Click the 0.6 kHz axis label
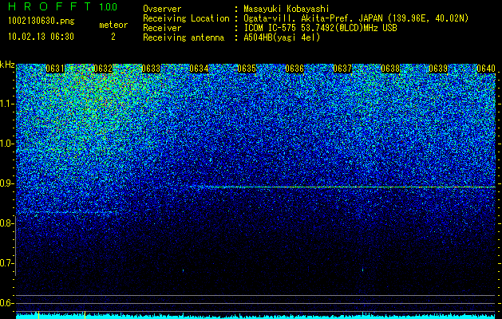 click(x=7, y=303)
